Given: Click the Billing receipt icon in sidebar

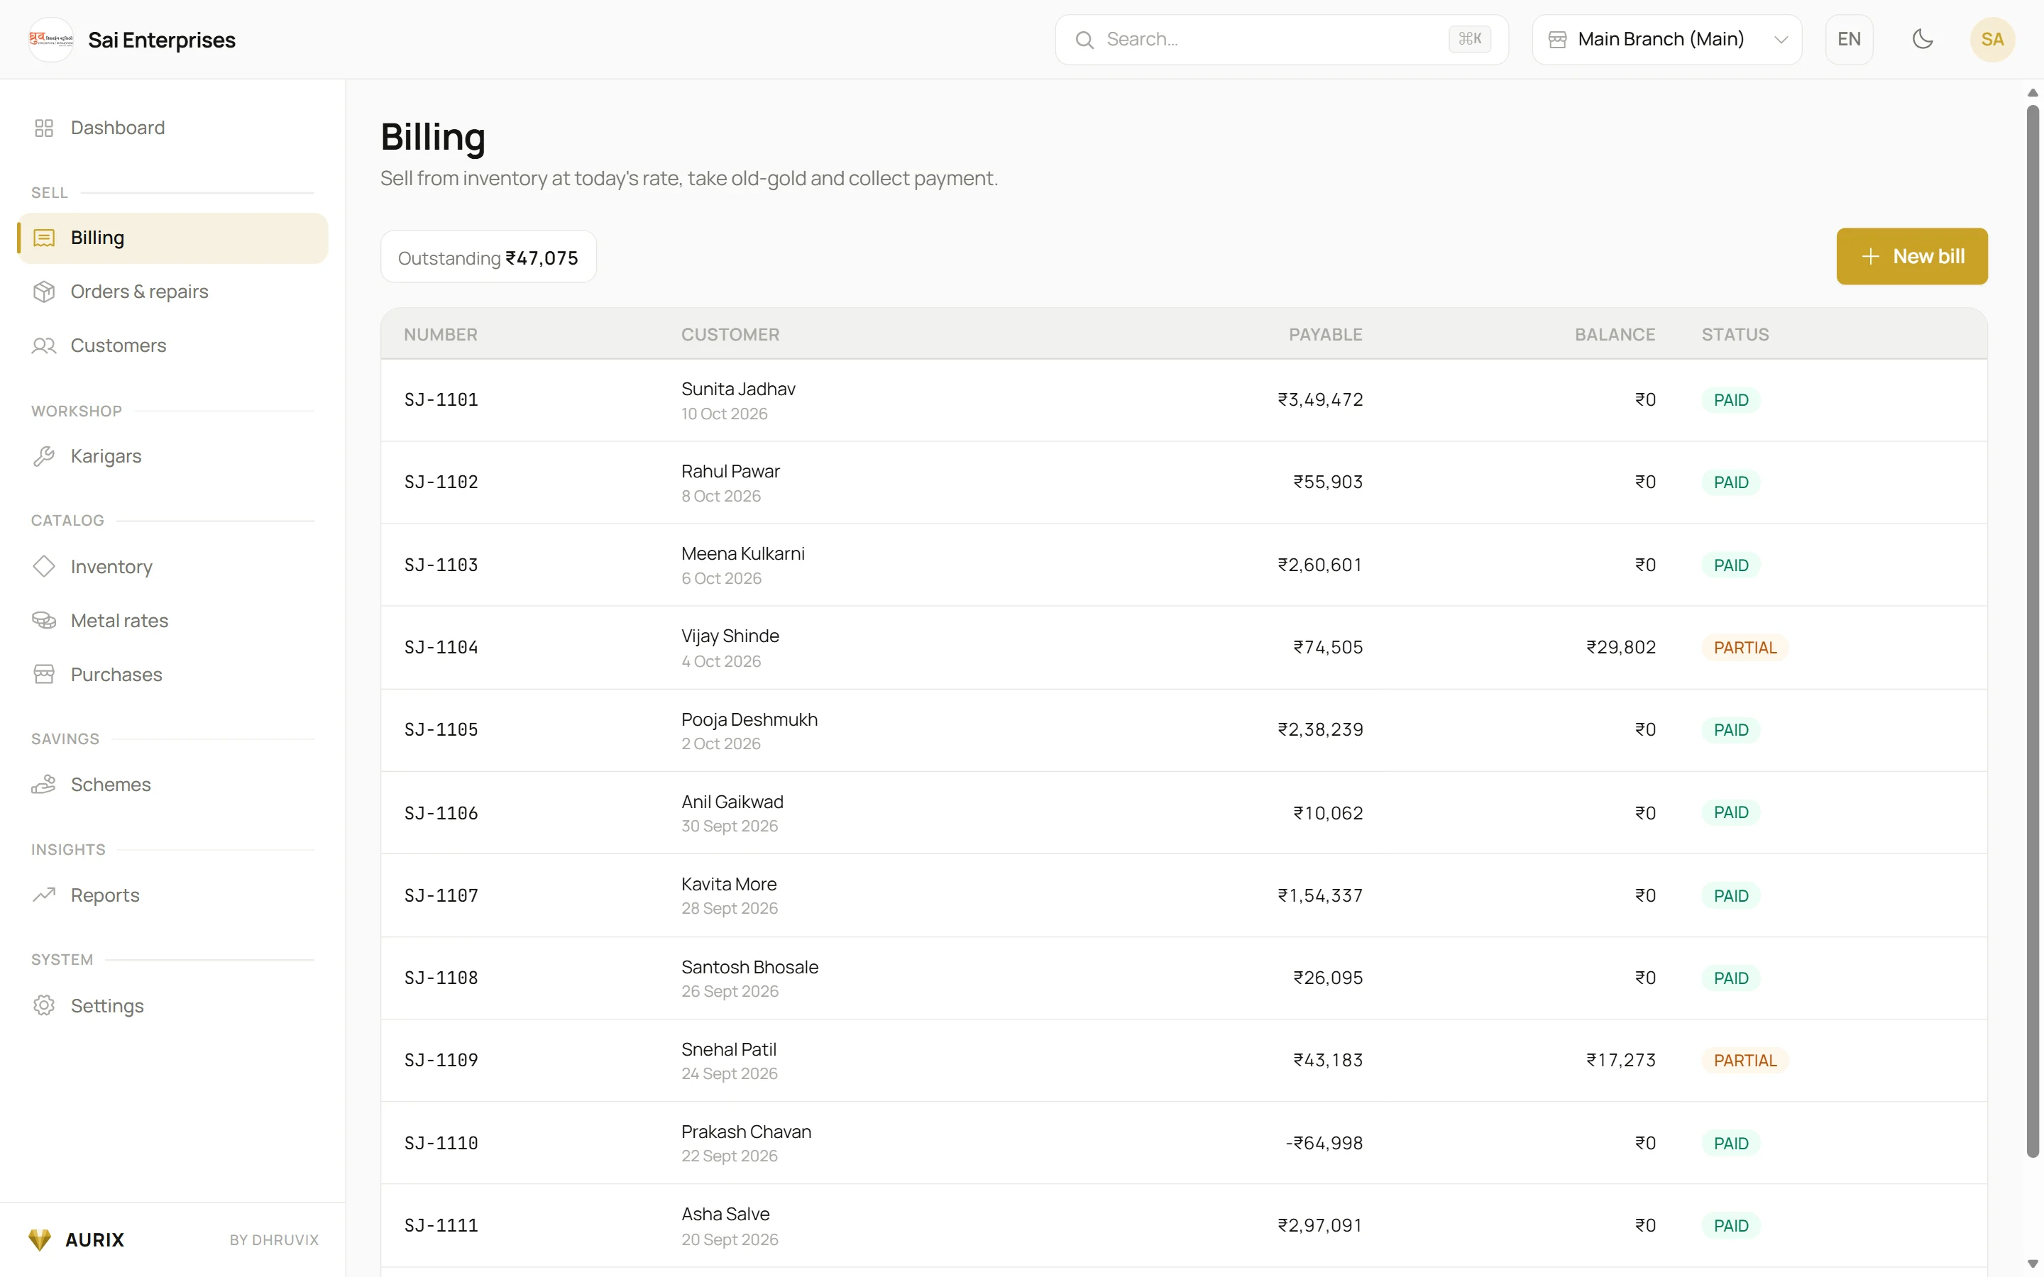Looking at the screenshot, I should pyautogui.click(x=44, y=238).
